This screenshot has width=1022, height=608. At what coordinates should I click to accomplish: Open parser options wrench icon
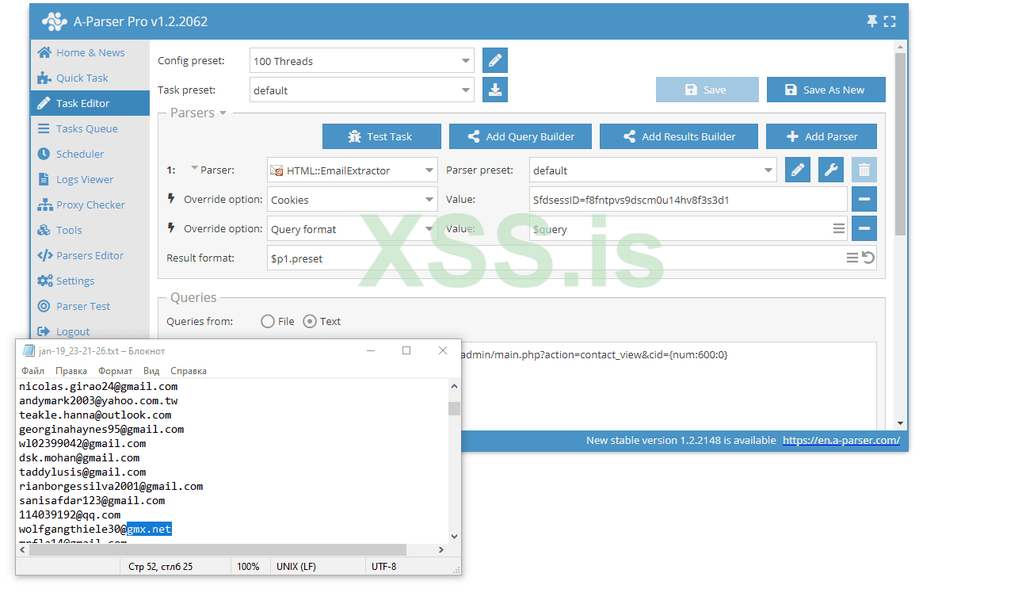coord(831,170)
